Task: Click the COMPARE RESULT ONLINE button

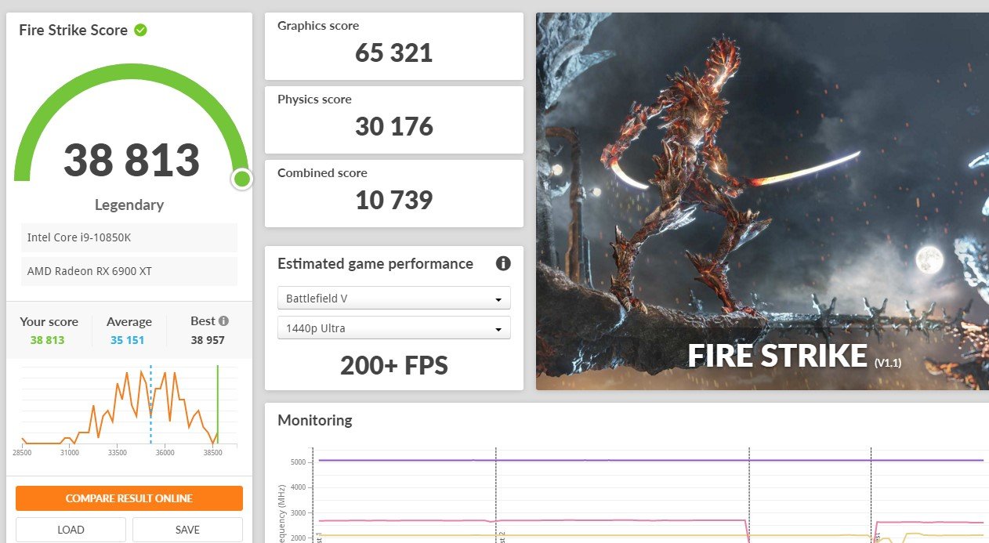Action: pyautogui.click(x=129, y=498)
